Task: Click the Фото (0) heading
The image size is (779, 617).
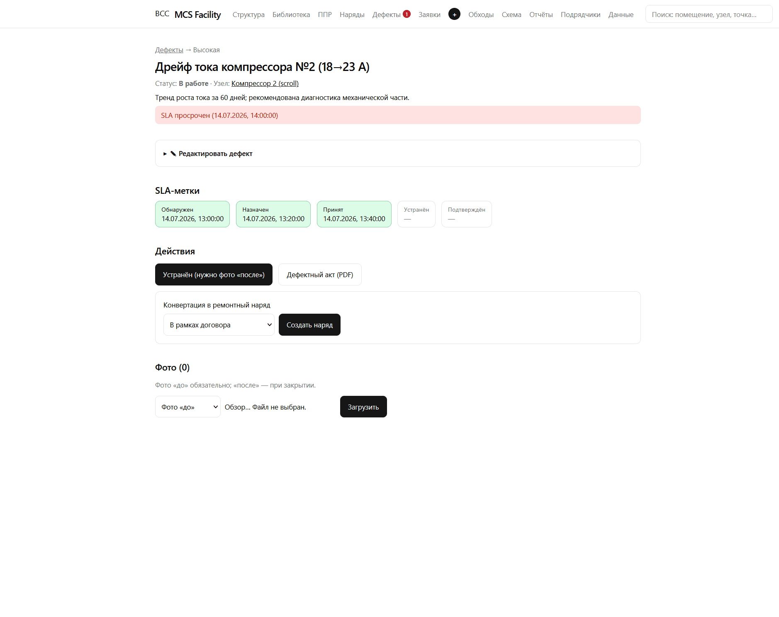Action: [172, 367]
